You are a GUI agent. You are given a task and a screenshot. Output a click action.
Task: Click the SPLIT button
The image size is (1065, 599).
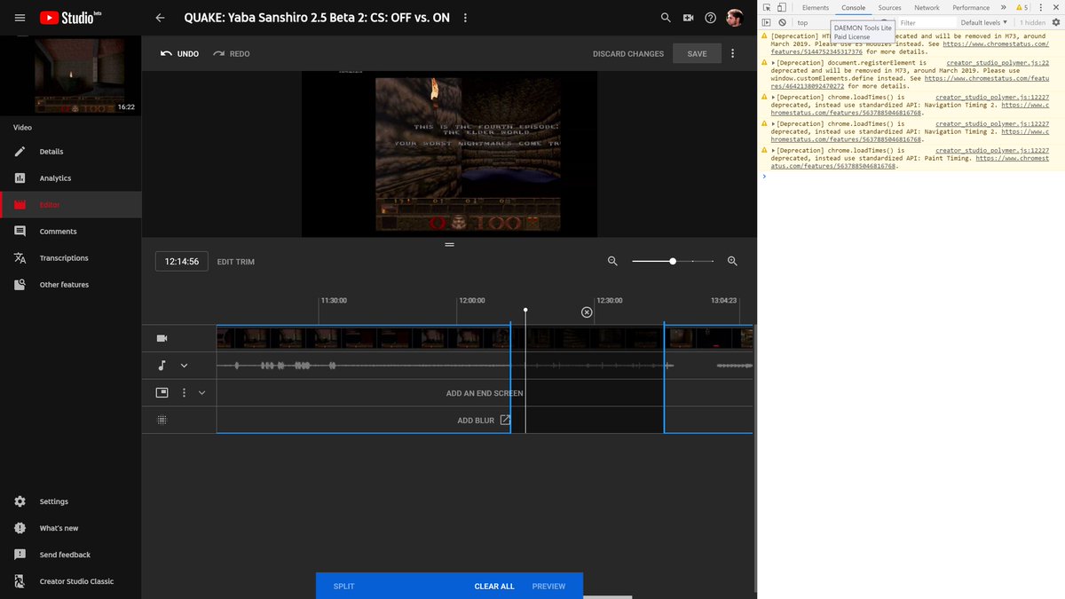point(343,586)
